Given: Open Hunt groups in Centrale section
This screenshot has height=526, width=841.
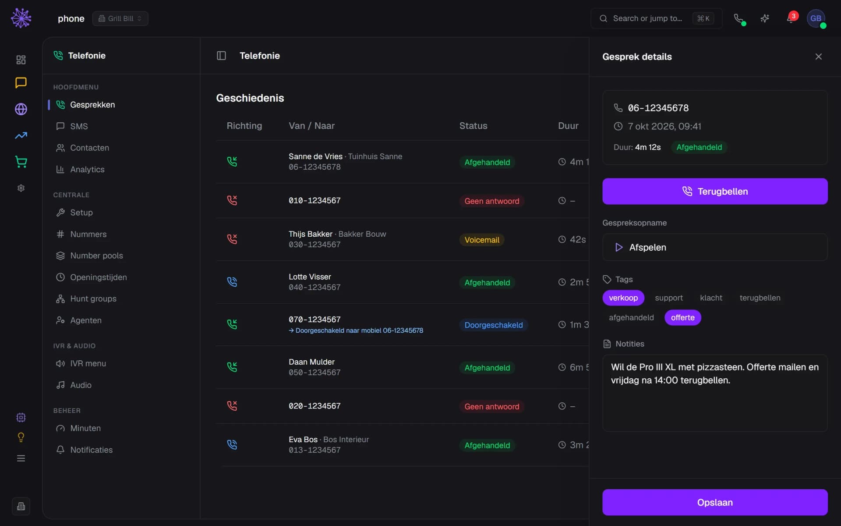Looking at the screenshot, I should 121,299.
